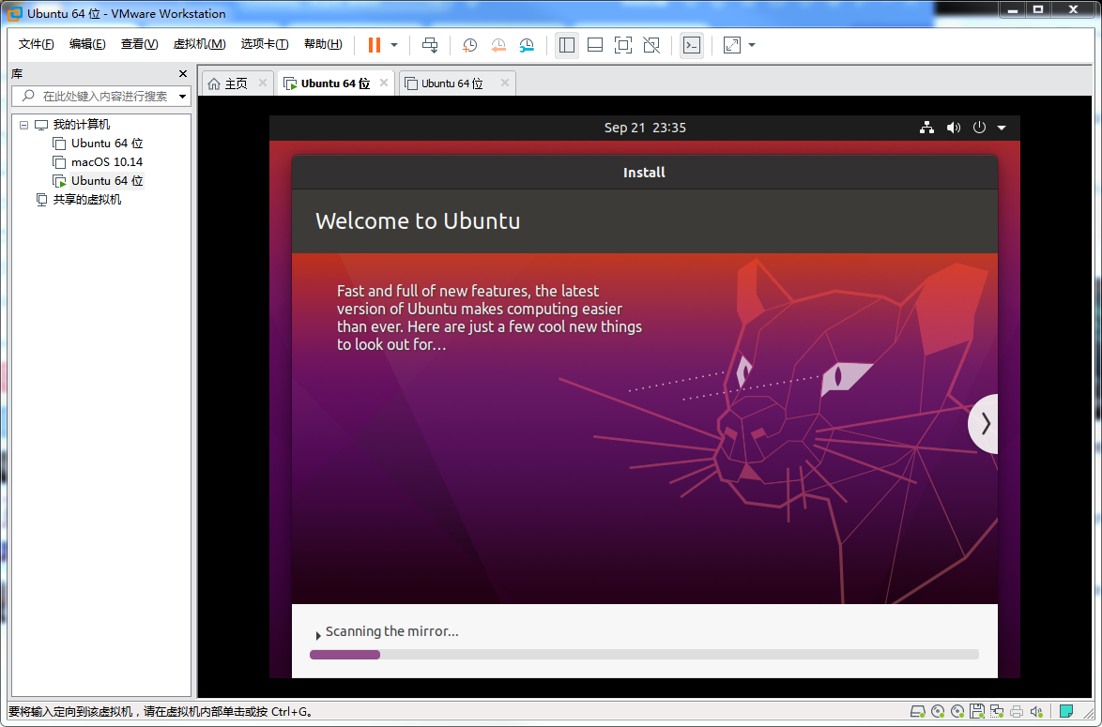Toggle the console view button
Viewport: 1102px width, 727px height.
(x=692, y=45)
